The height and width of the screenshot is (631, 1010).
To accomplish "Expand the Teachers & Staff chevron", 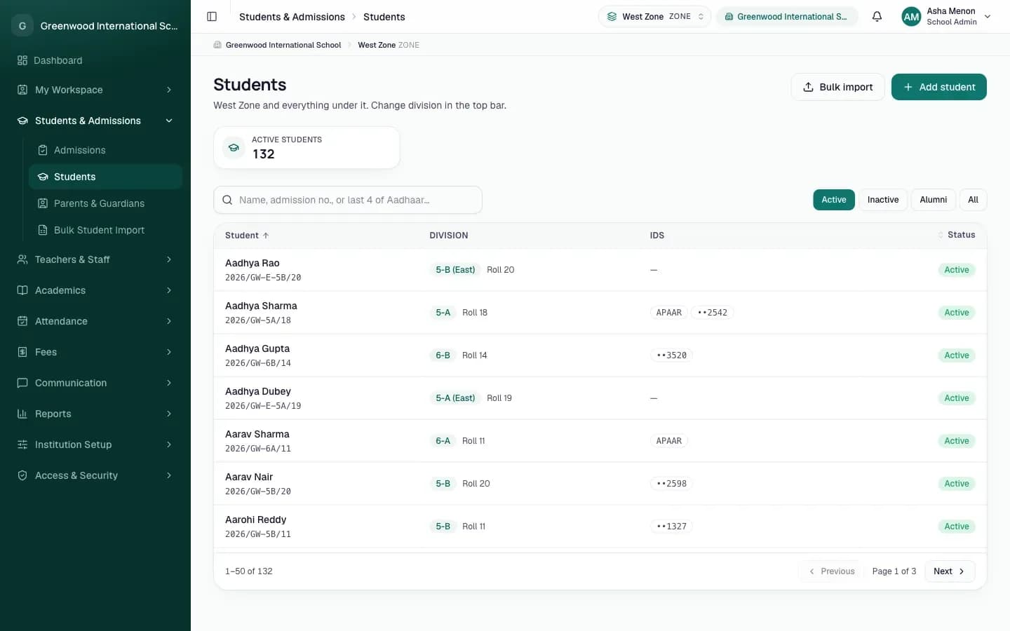I will pos(169,259).
